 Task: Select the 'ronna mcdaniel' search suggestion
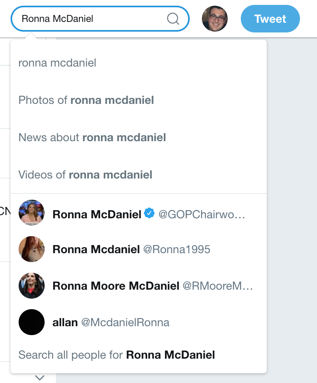(139, 63)
